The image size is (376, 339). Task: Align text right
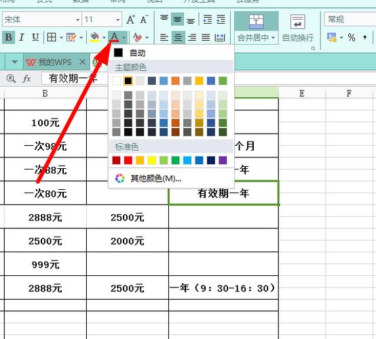[x=192, y=37]
